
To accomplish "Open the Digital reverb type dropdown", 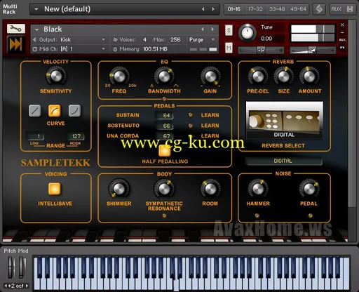I will tap(283, 161).
